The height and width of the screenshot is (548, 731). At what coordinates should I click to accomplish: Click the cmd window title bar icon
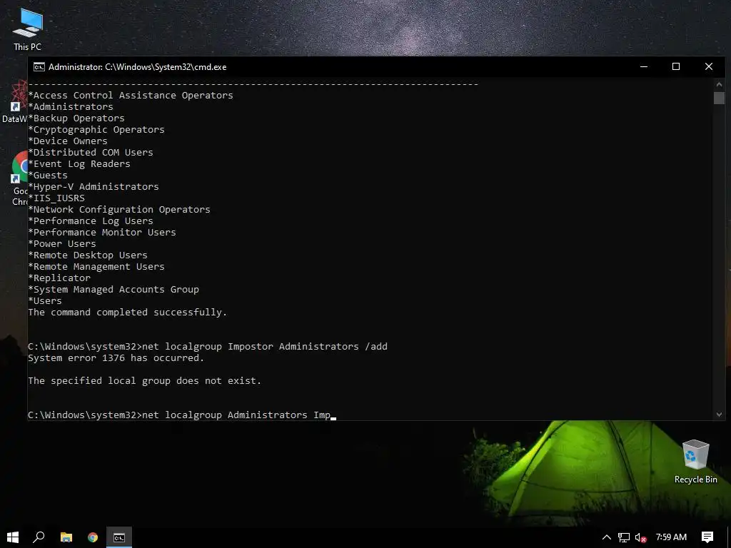(39, 66)
